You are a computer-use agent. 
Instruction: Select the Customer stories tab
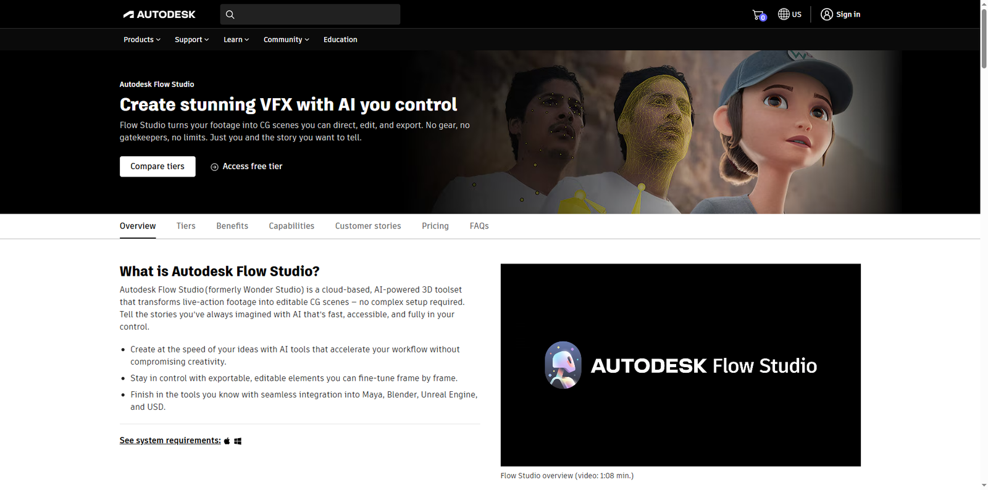pyautogui.click(x=368, y=226)
